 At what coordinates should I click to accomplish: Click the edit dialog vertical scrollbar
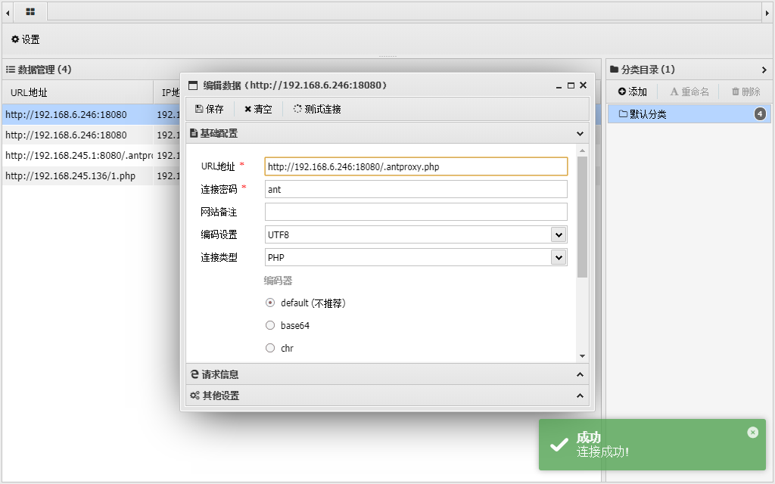point(582,218)
